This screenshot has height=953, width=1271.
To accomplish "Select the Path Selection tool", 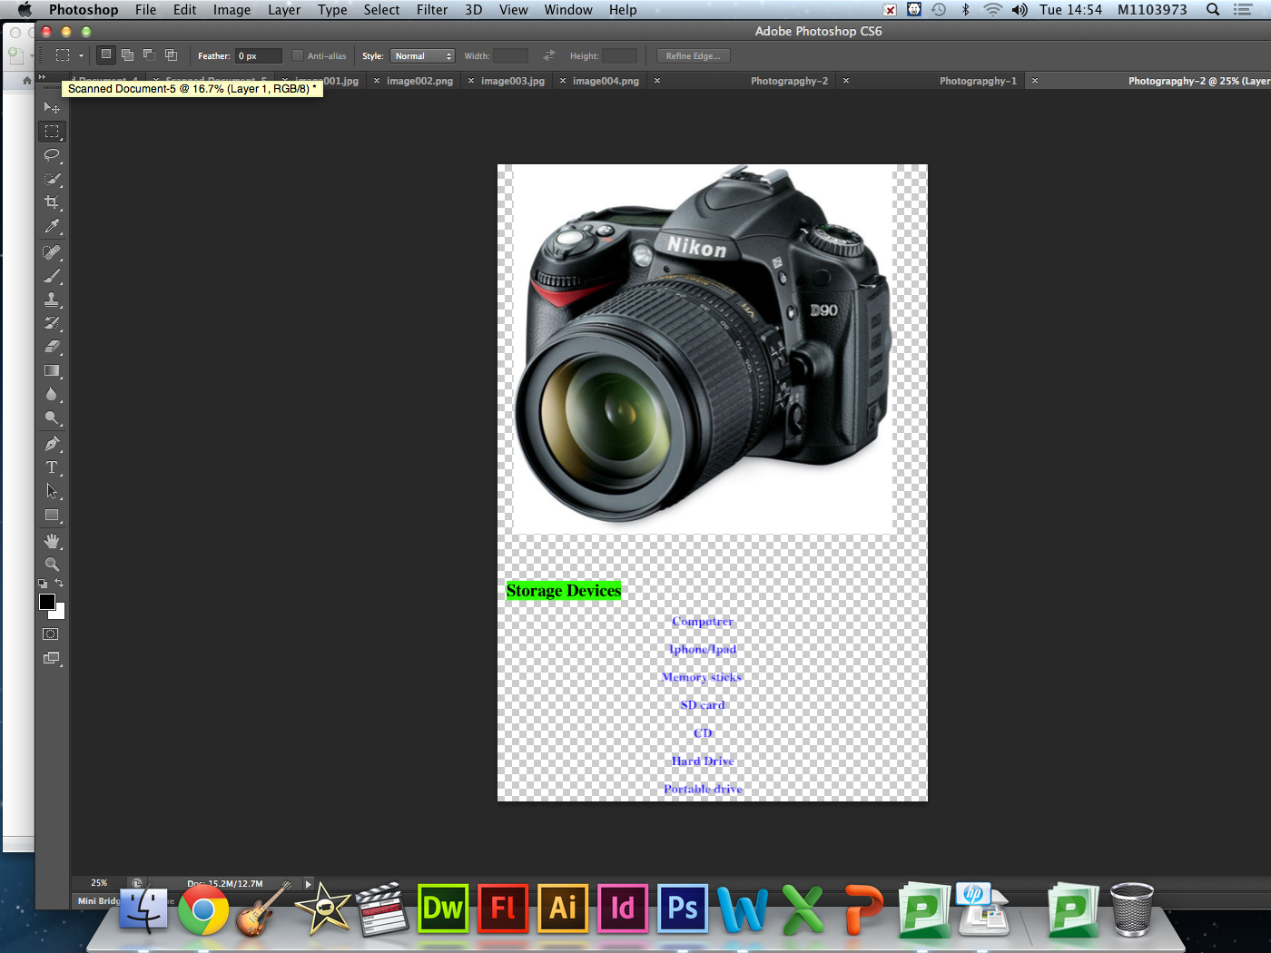I will (52, 491).
